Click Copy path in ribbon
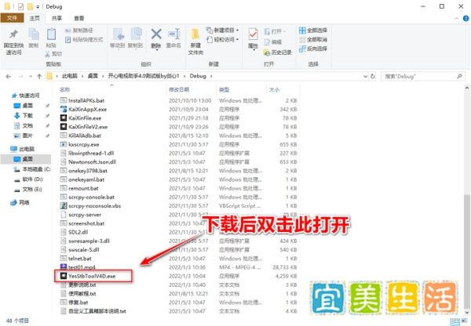Image resolution: width=471 pixels, height=326 pixels. (x=79, y=31)
